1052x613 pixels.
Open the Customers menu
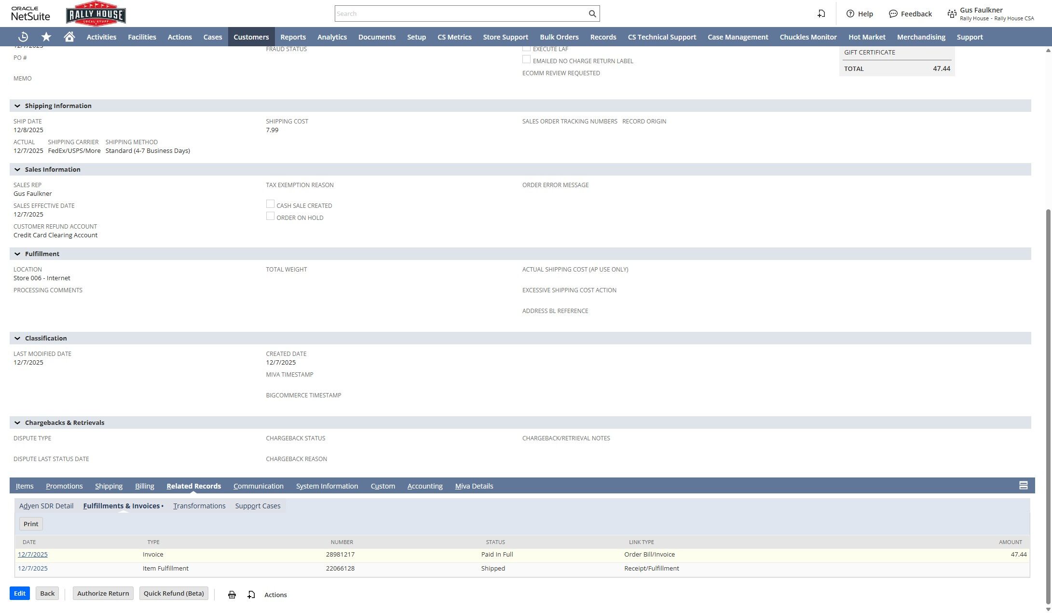click(x=251, y=37)
